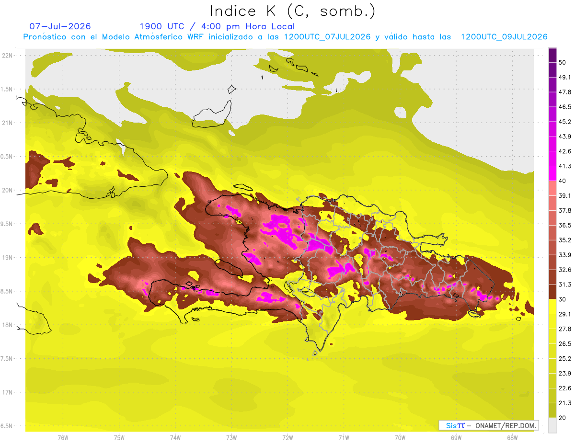Click the color bar label '36.5'
The height and width of the screenshot is (444, 575).
click(565, 225)
